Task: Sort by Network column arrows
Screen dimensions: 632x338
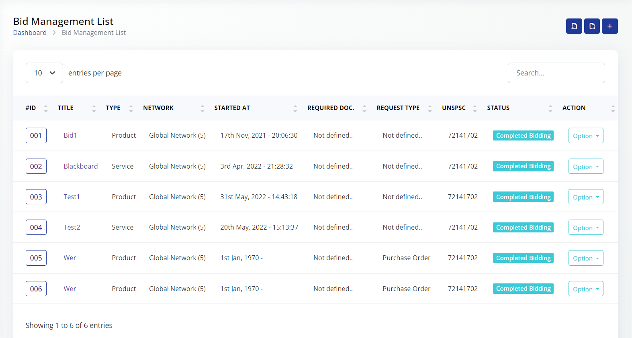Action: coord(202,108)
